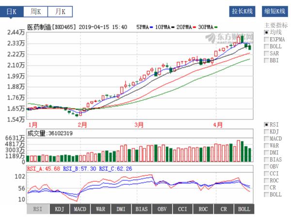Click the 成交量:36102319 volume label

[x=50, y=133]
